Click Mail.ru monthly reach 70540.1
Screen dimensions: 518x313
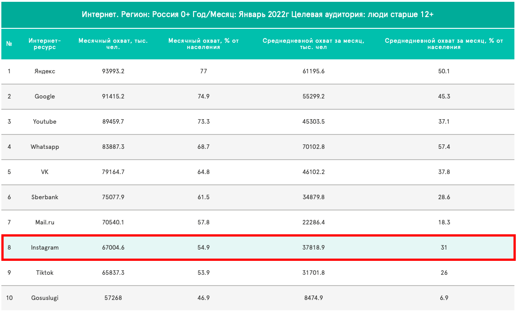pyautogui.click(x=113, y=222)
